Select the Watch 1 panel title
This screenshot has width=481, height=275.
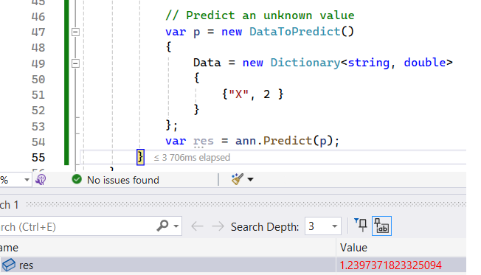tap(9, 204)
